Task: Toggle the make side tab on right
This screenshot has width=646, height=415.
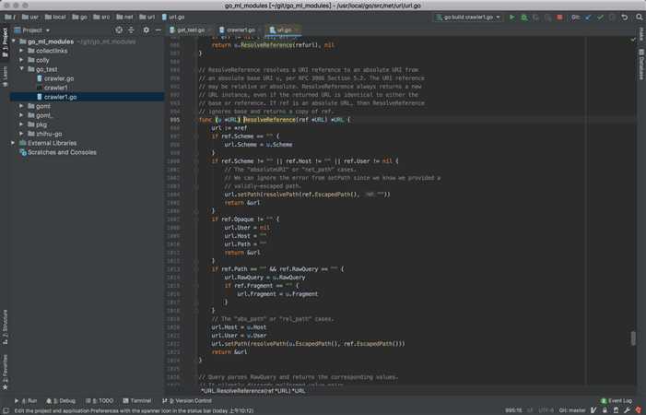Action: [x=641, y=35]
